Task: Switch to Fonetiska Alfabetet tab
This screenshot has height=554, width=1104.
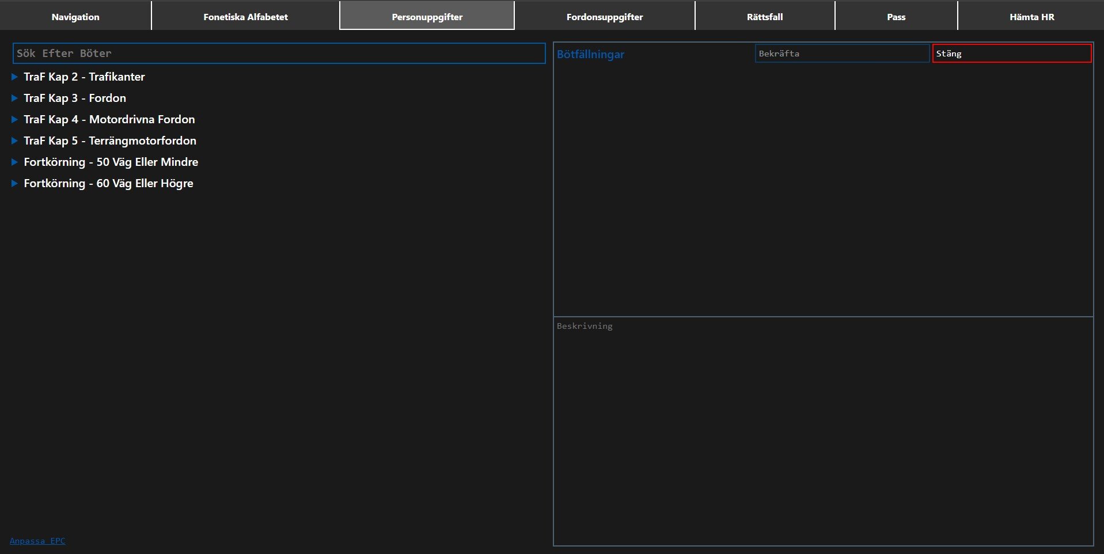Action: click(245, 17)
